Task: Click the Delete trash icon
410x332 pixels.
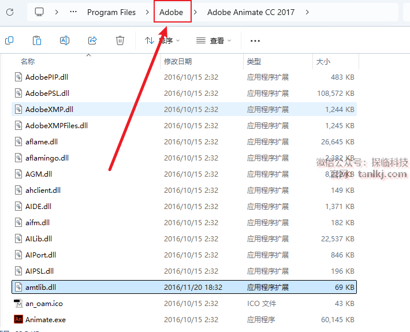Action: [120, 40]
